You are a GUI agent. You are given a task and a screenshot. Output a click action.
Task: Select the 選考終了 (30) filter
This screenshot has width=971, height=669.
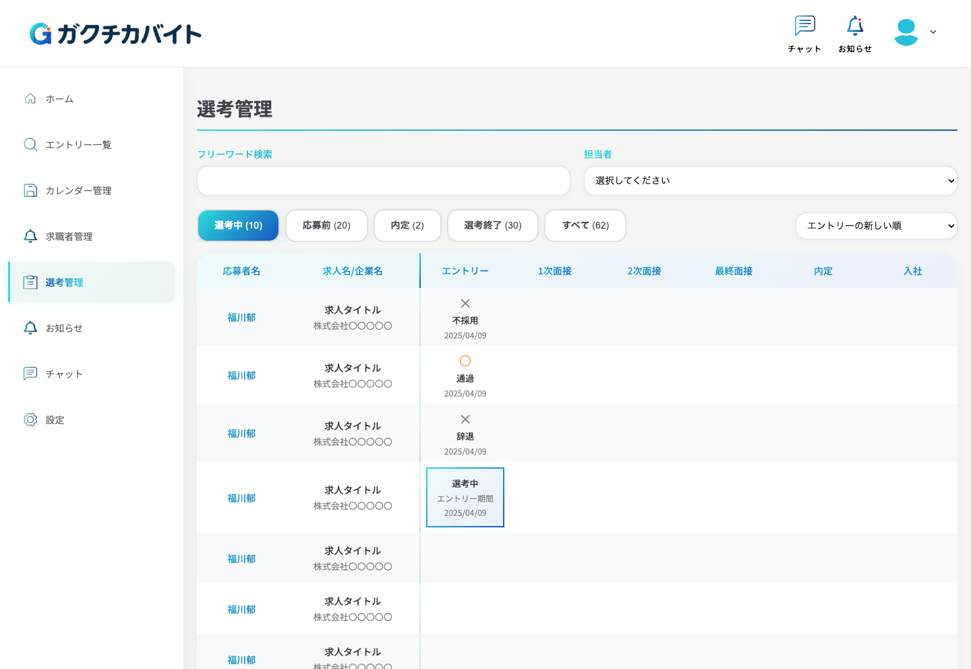coord(492,225)
